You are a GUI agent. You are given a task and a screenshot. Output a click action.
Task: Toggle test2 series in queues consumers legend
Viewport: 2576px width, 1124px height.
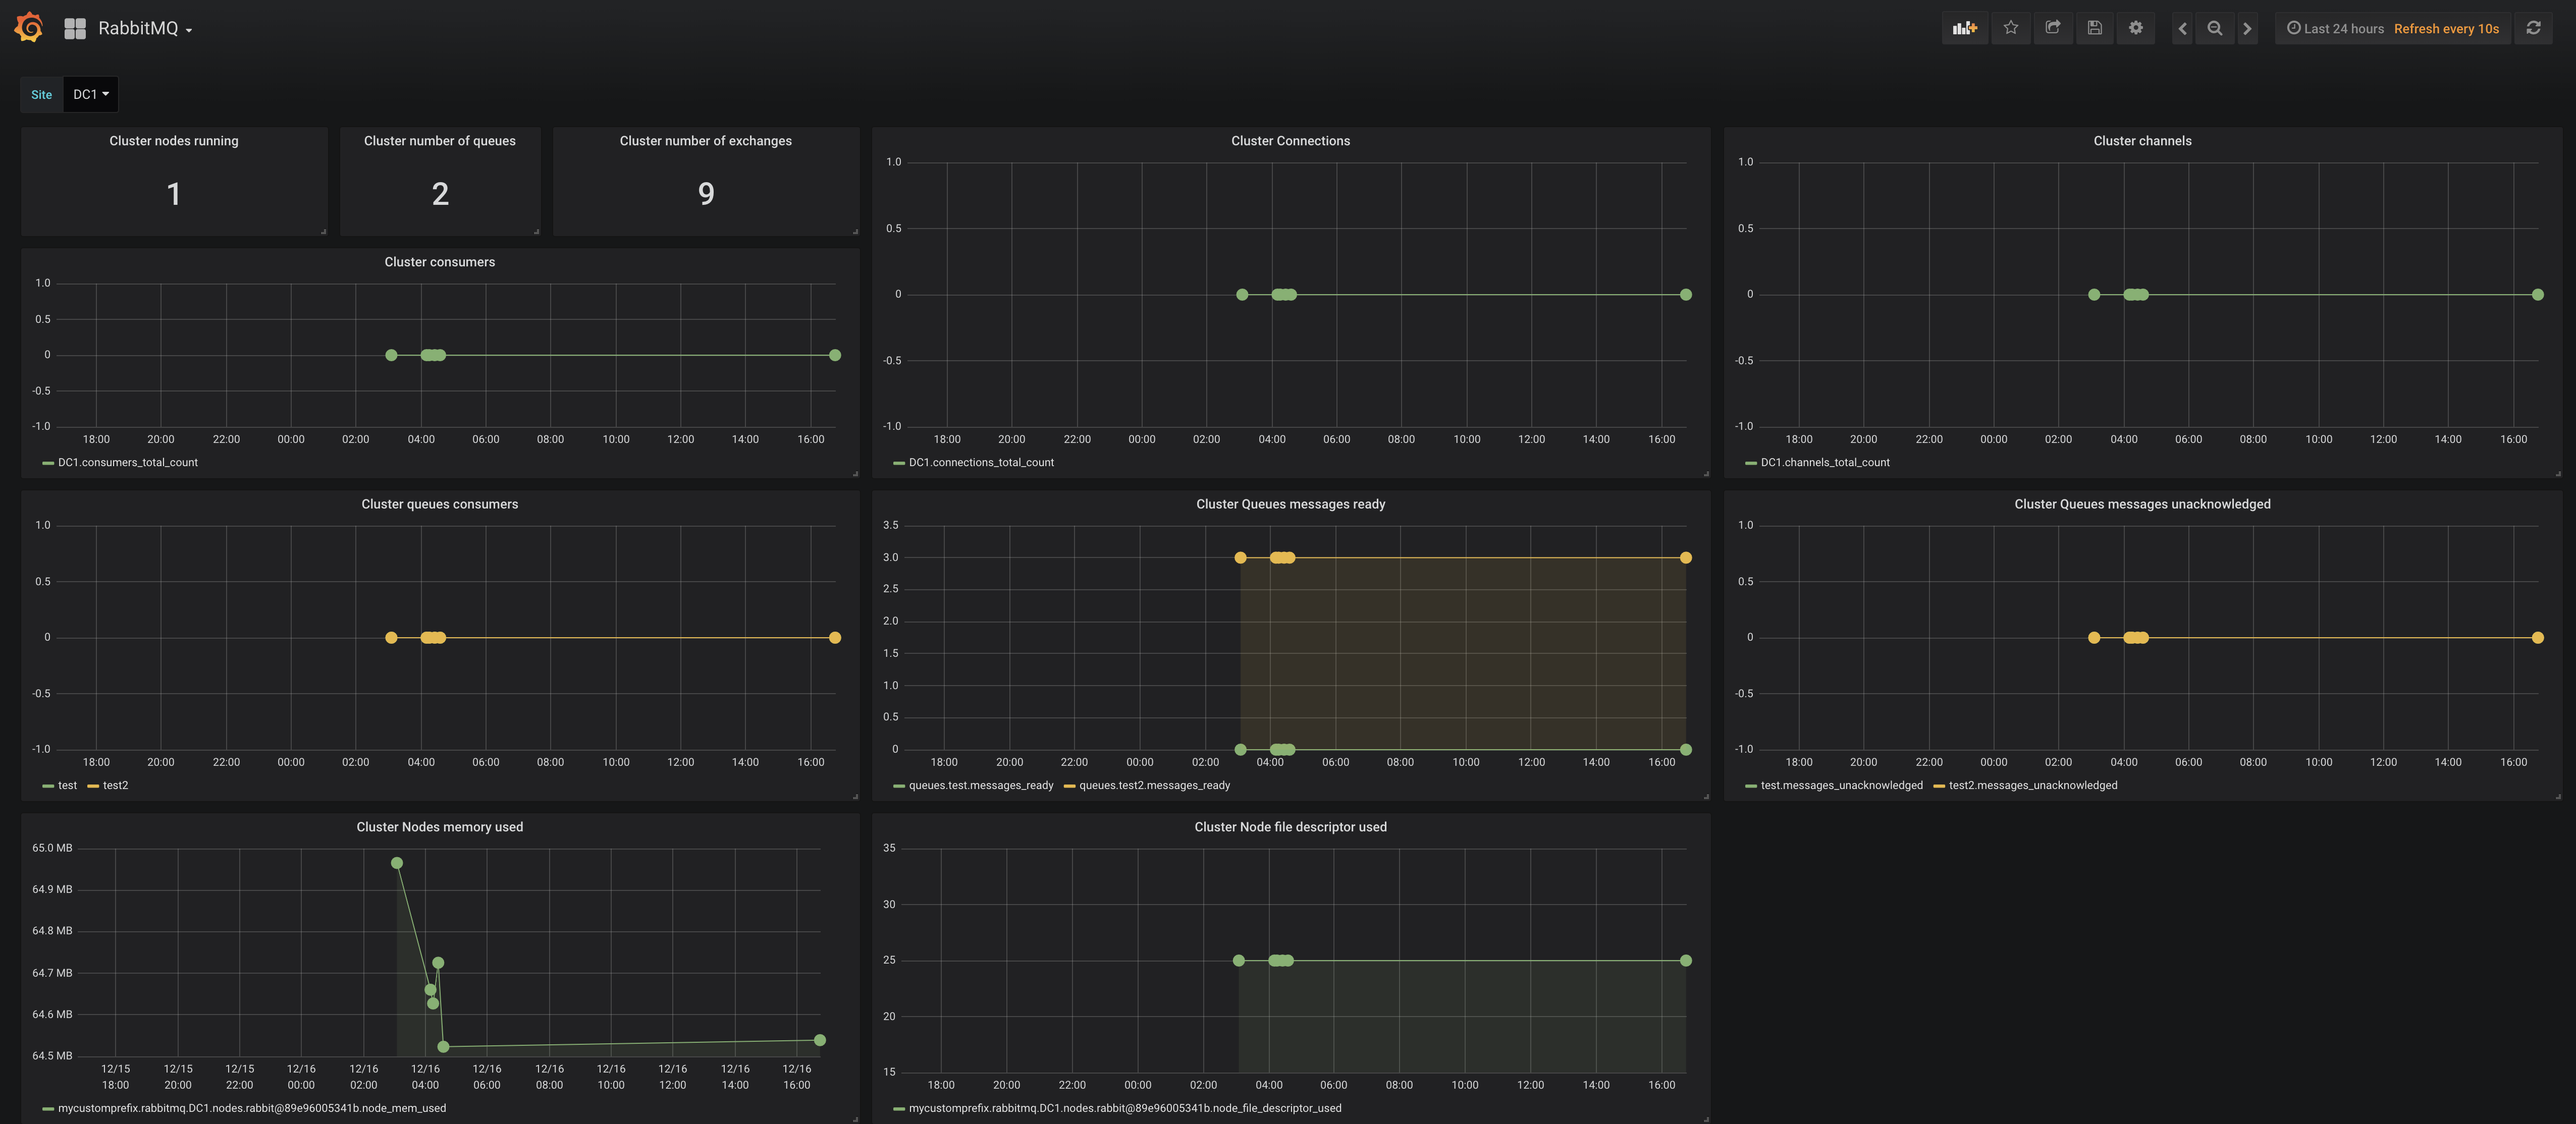click(115, 785)
